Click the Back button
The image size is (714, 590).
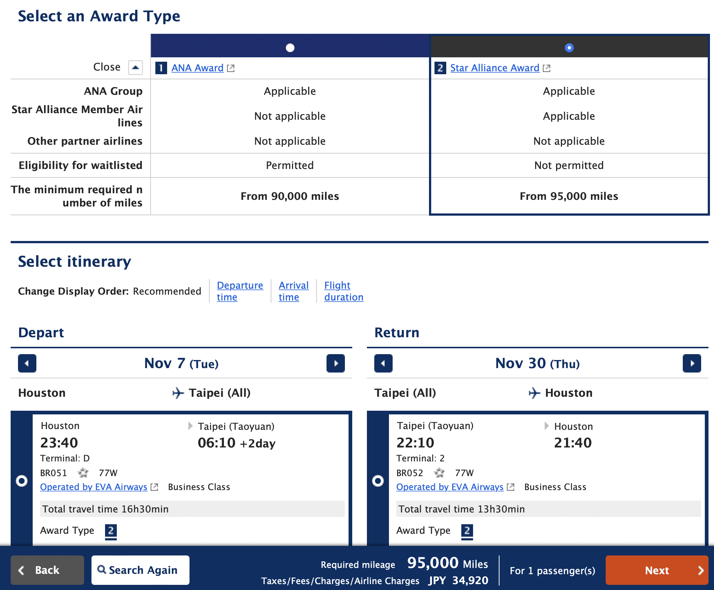coord(47,570)
